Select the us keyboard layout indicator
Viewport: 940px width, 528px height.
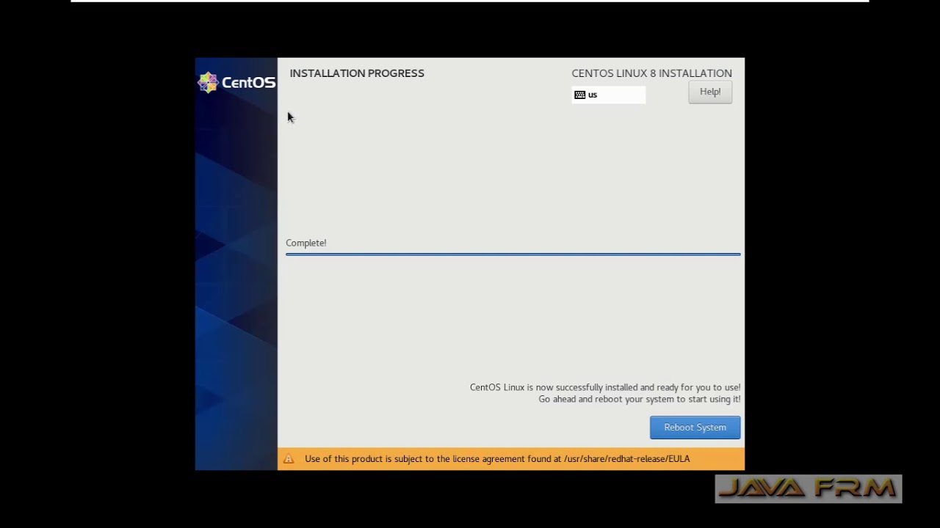coord(609,95)
